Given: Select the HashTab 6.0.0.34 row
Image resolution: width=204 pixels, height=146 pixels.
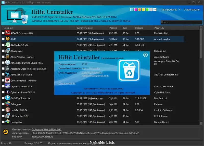Looking at the screenshot, I should tap(93, 110).
